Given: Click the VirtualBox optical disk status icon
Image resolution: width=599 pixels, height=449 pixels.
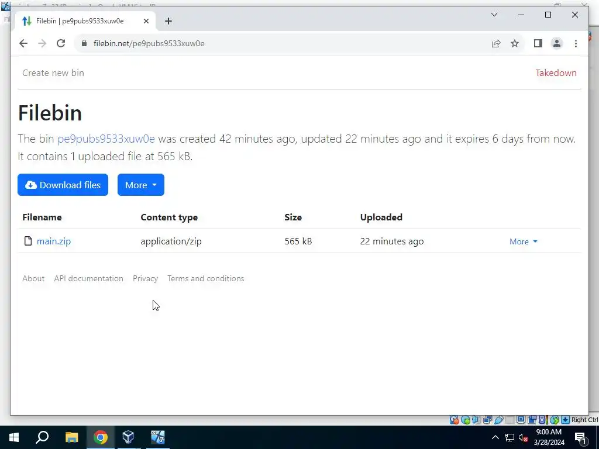Looking at the screenshot, I should (466, 420).
